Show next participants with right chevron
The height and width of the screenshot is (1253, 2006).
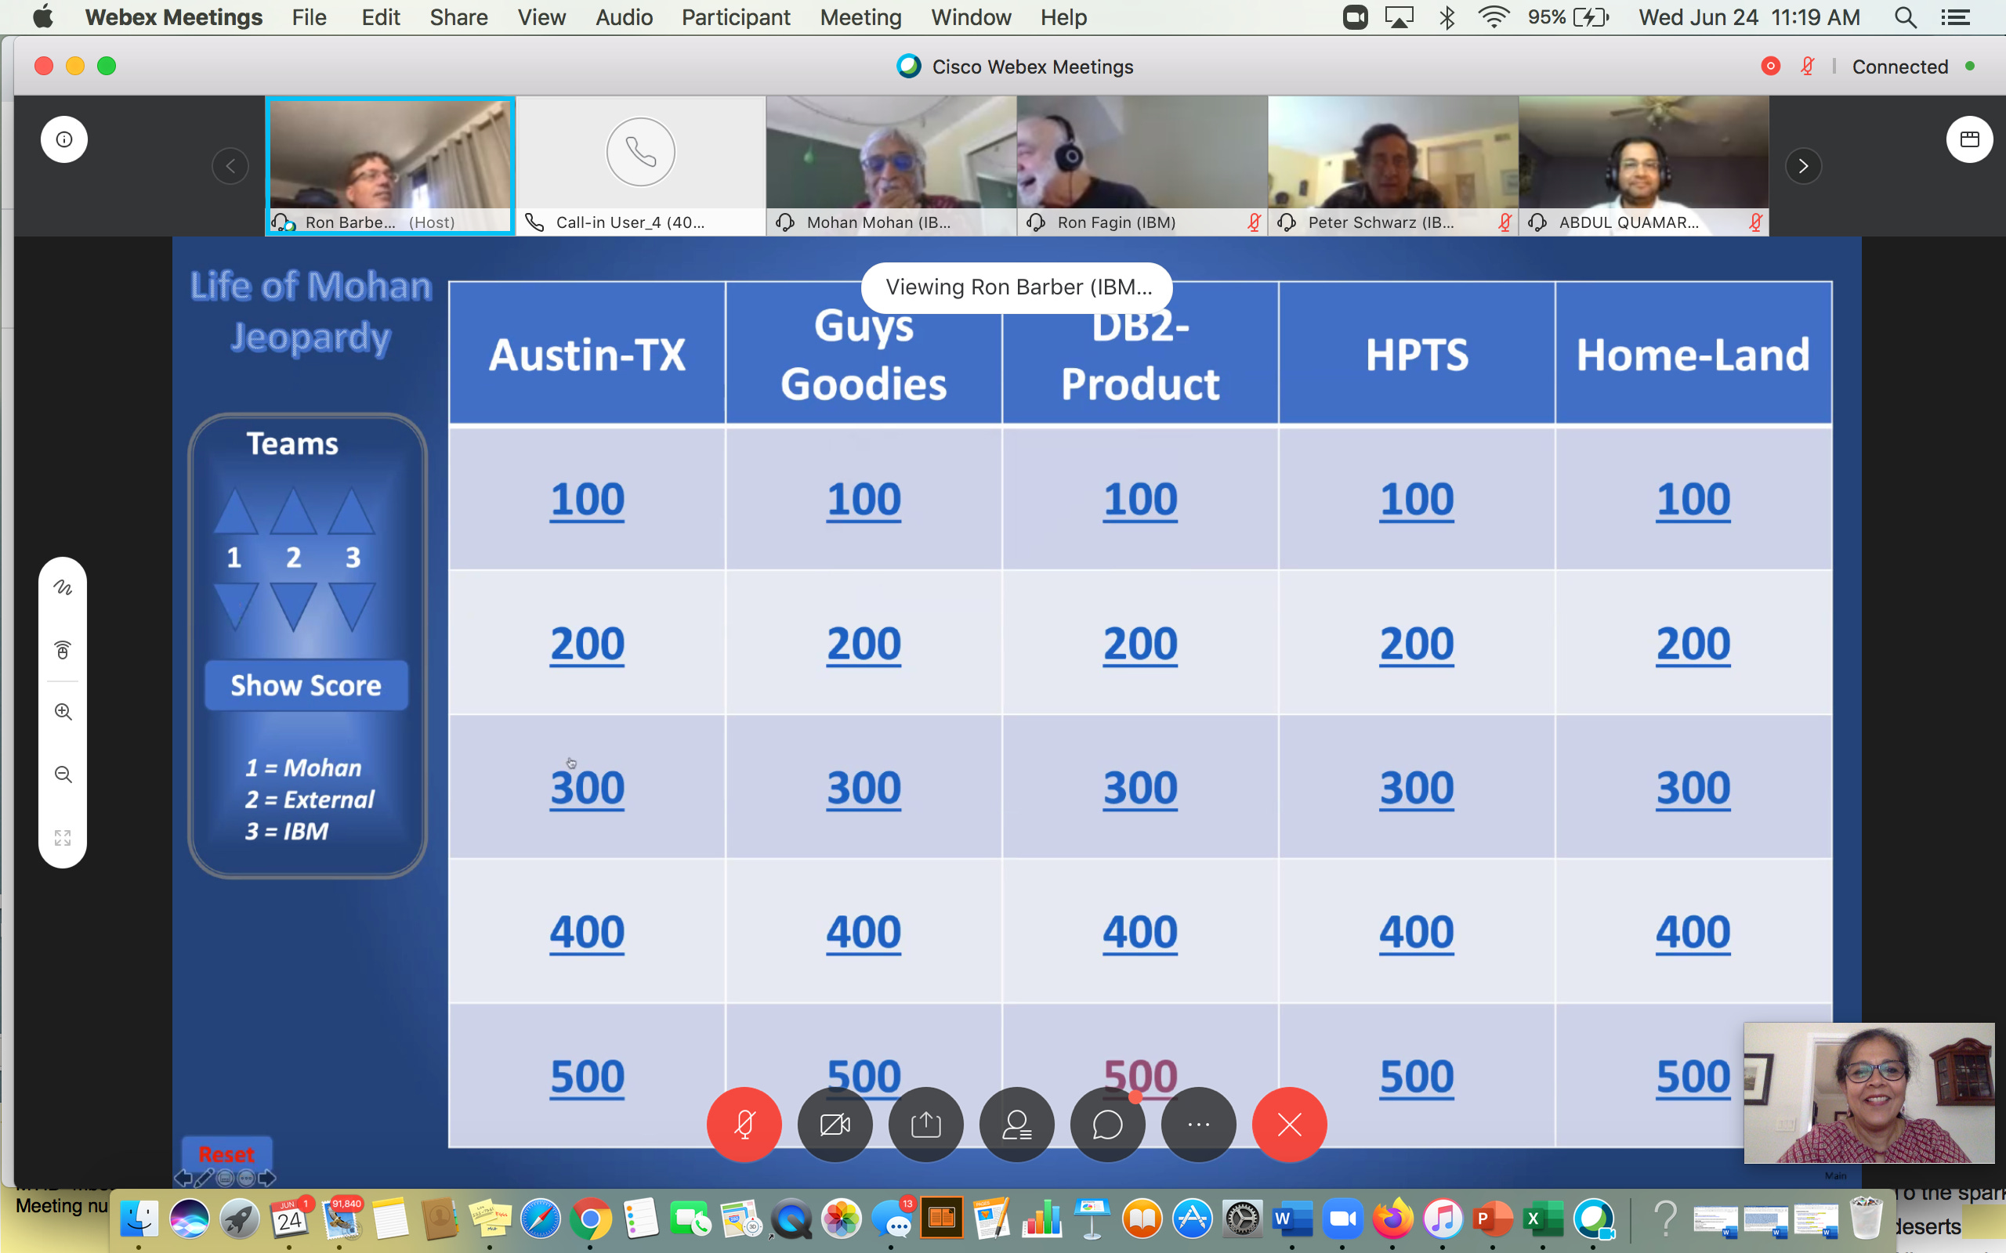[1803, 166]
